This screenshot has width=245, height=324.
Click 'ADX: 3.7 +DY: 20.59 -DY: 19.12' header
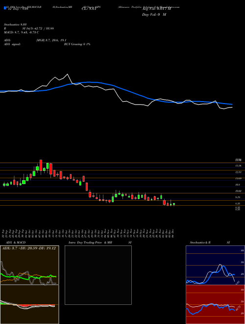pos(29,248)
